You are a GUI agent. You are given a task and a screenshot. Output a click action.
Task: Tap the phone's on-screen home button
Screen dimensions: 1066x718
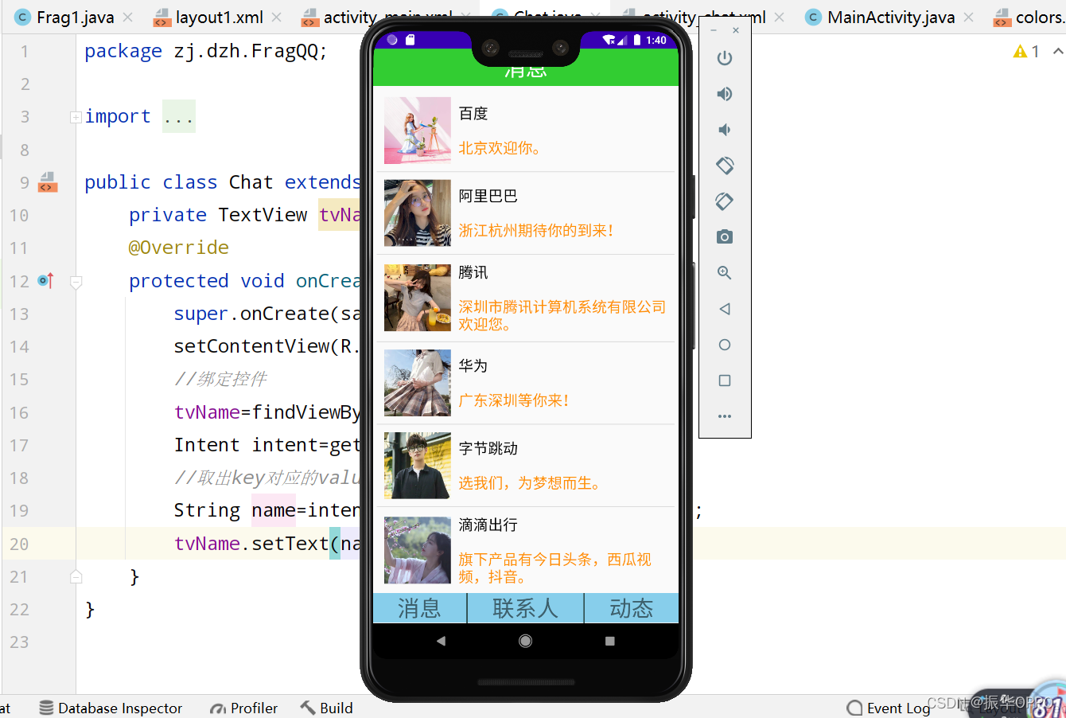pos(525,641)
